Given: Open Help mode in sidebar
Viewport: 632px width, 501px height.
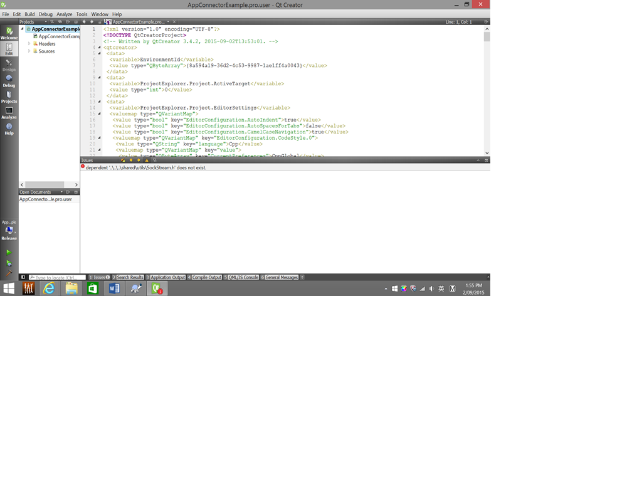Looking at the screenshot, I should point(9,129).
